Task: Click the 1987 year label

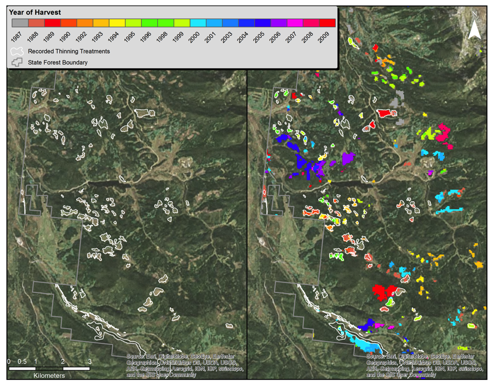Action: [x=16, y=37]
